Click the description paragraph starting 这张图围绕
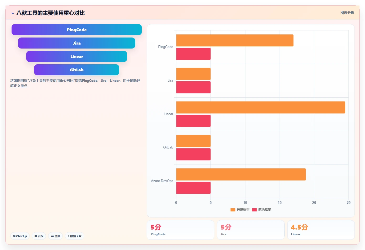Viewport: 365px width, 250px height. tap(75, 83)
